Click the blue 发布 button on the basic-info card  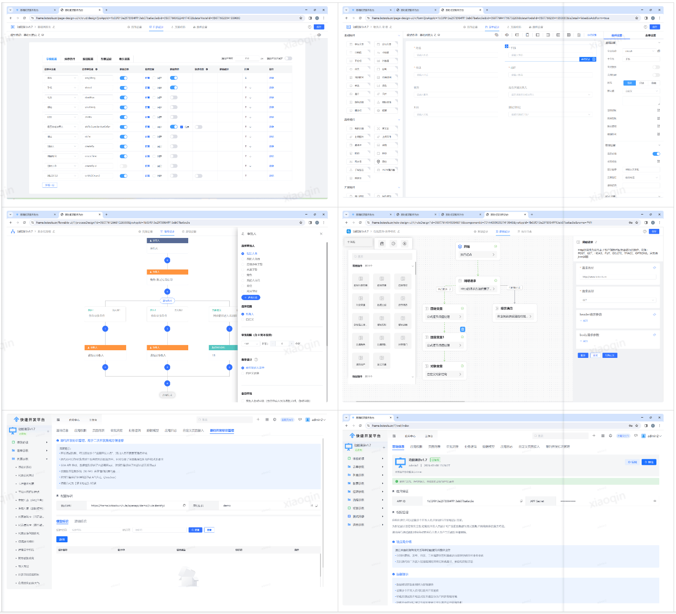click(649, 462)
